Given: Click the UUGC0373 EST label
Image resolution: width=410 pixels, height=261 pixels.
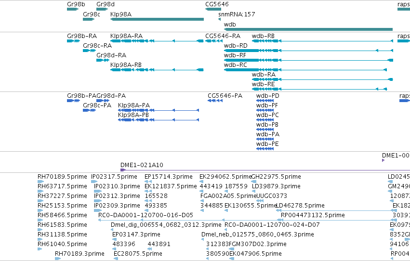Looking at the screenshot, I should [272, 196].
